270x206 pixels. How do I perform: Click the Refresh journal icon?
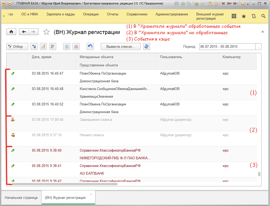(147, 46)
